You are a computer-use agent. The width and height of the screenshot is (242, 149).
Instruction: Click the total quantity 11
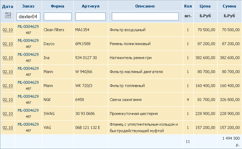coord(188,141)
